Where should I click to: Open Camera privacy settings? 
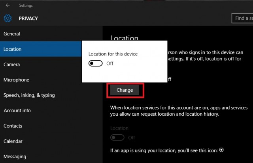[x=12, y=65]
